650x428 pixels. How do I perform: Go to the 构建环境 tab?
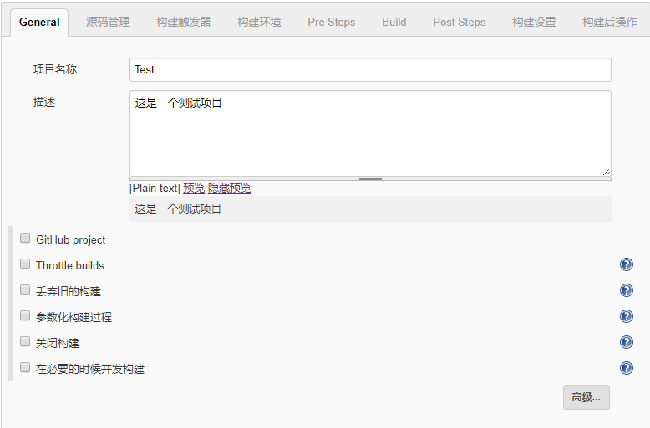coord(259,22)
